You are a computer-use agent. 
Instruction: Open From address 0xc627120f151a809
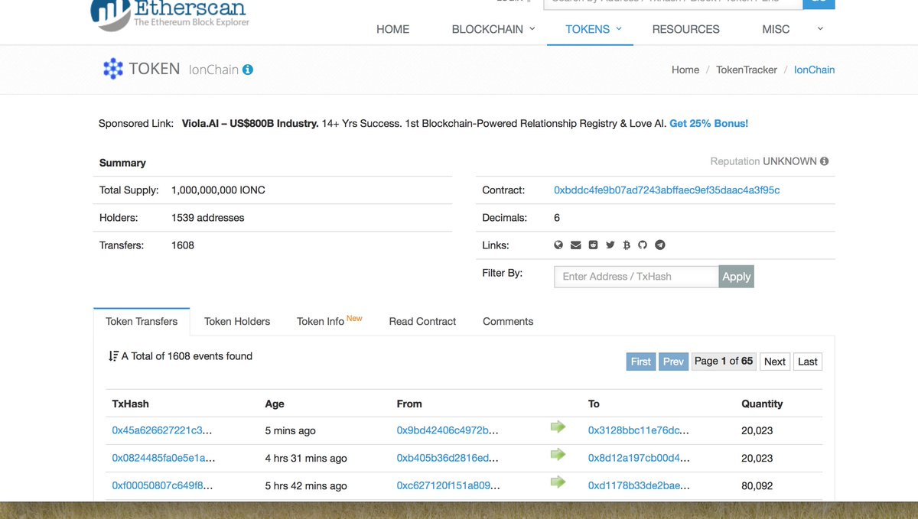click(448, 485)
